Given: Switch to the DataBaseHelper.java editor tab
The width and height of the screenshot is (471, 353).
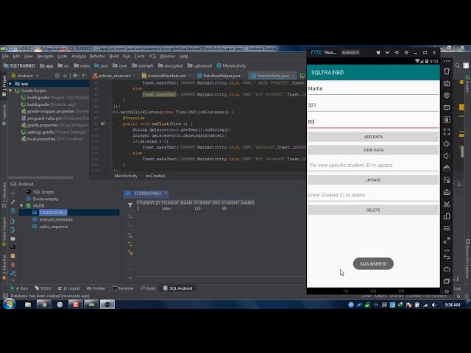Looking at the screenshot, I should 222,76.
